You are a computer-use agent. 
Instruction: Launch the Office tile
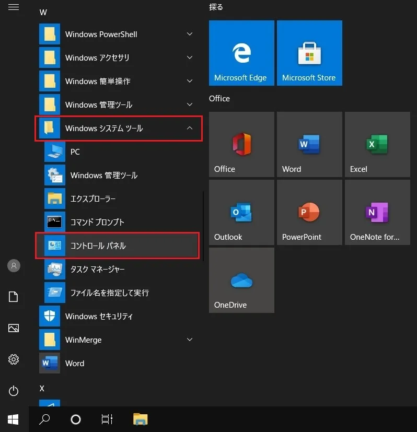[x=241, y=144]
